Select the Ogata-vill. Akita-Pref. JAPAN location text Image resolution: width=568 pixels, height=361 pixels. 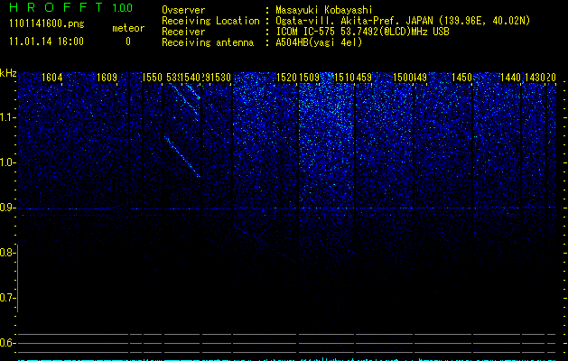403,21
